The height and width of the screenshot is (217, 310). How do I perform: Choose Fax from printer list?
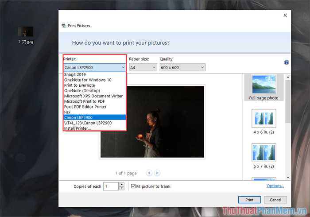click(95, 112)
